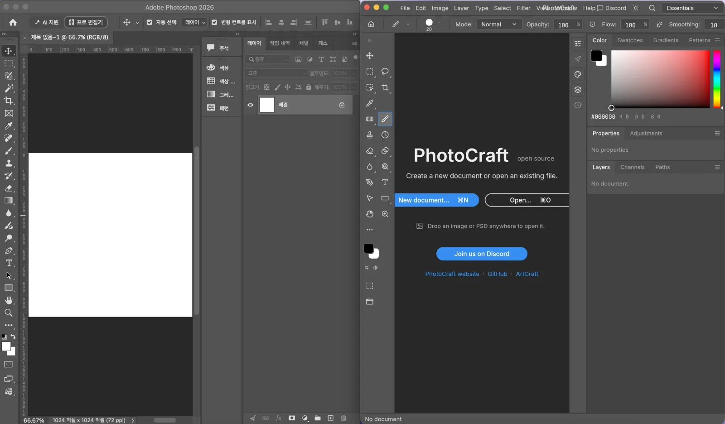
Task: Select the Eraser tool in PhotoCraft
Action: coord(370,151)
